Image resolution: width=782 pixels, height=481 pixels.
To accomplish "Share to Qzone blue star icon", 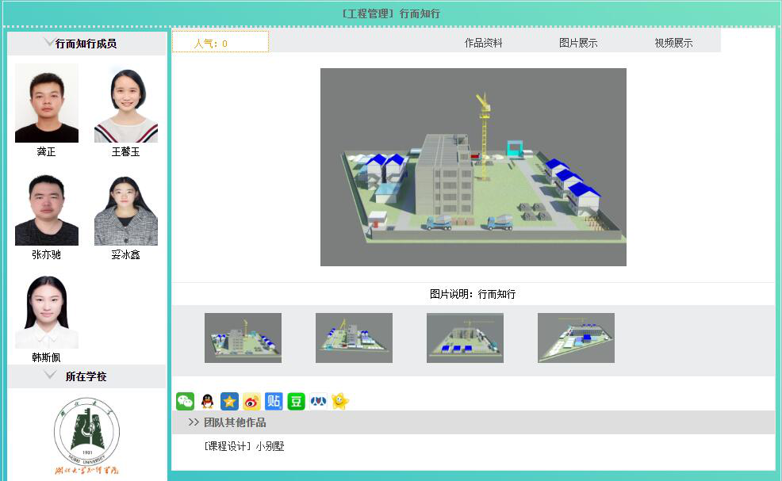I will [x=229, y=401].
